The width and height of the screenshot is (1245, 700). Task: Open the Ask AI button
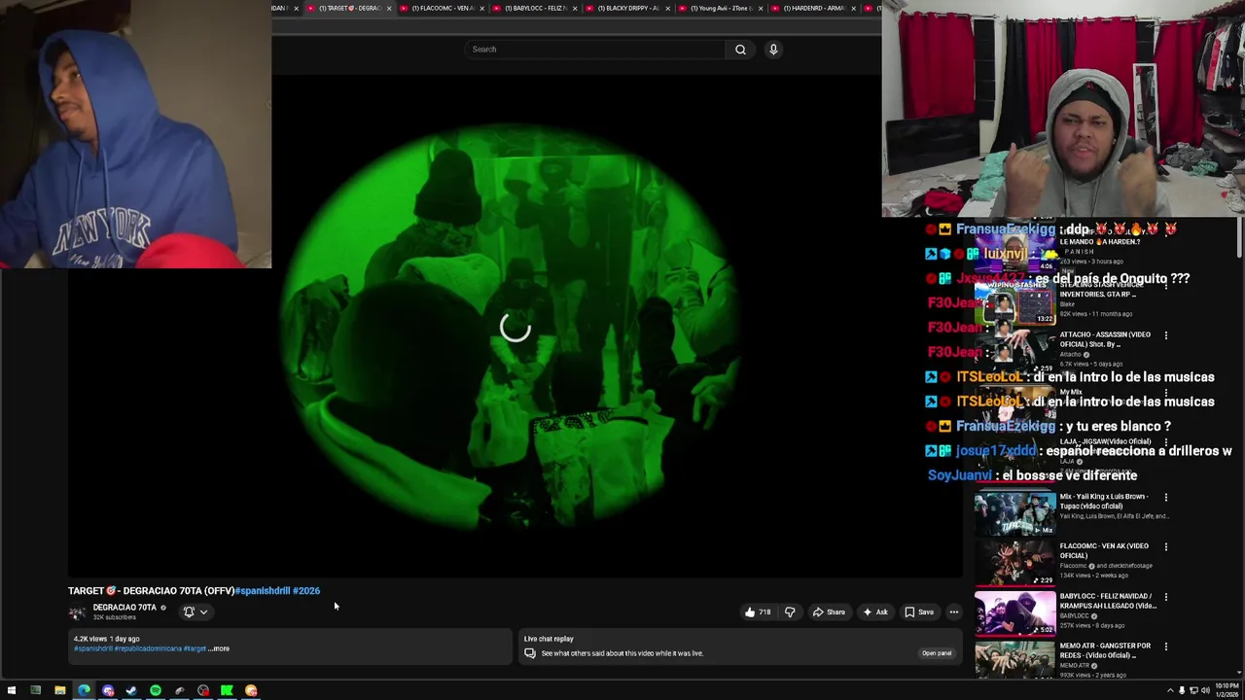[x=875, y=612]
